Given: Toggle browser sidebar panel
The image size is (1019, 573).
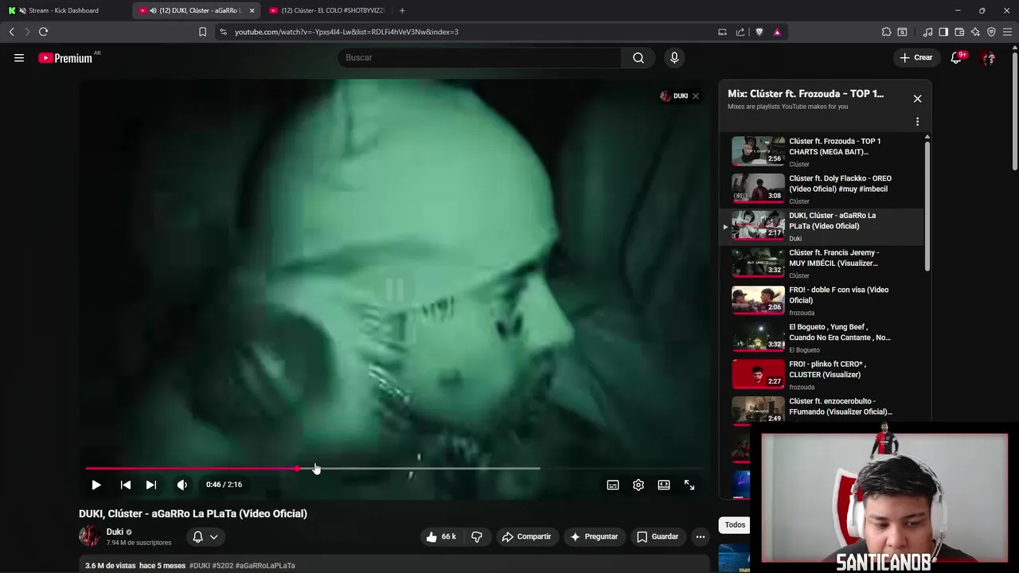Looking at the screenshot, I should [943, 32].
